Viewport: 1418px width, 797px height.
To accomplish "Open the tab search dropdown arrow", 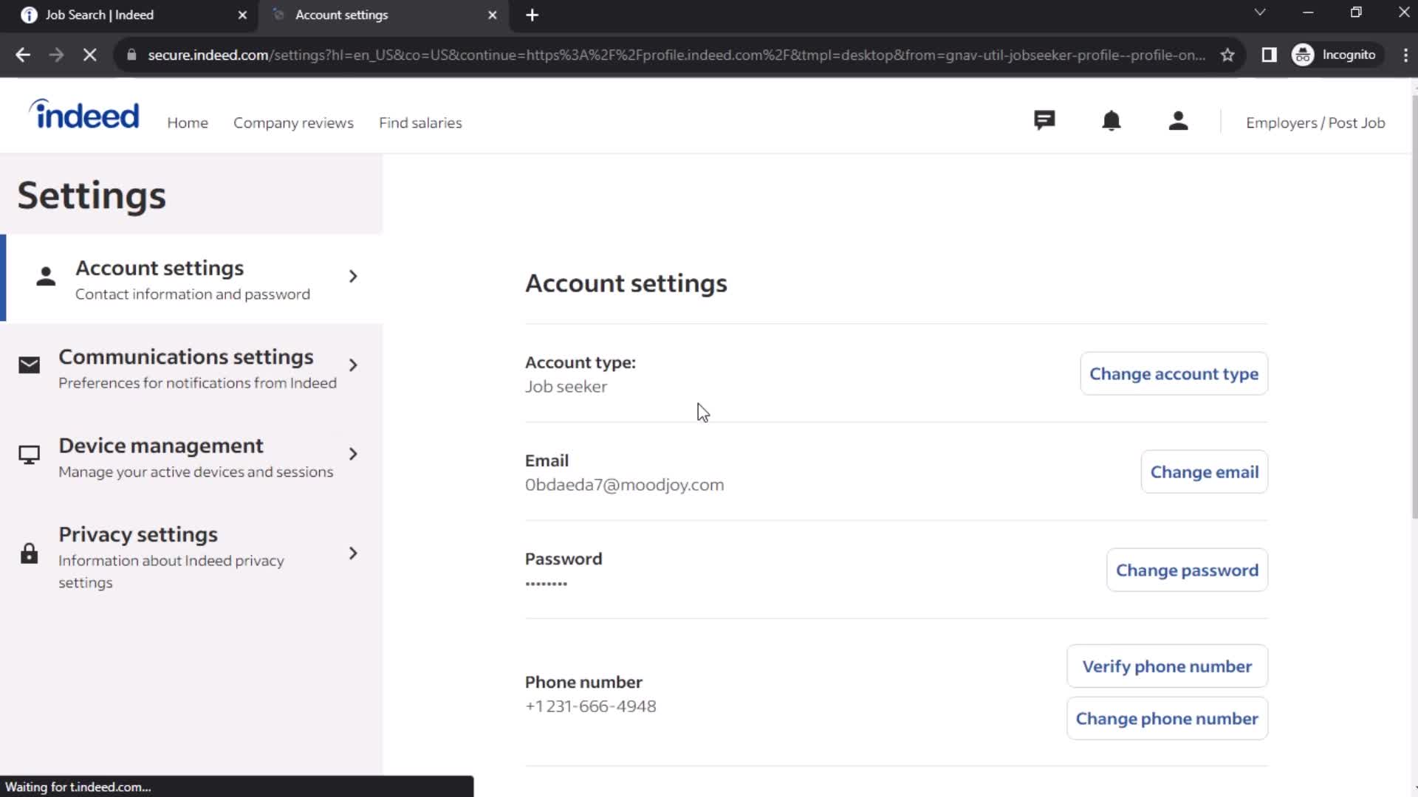I will coord(1260,13).
